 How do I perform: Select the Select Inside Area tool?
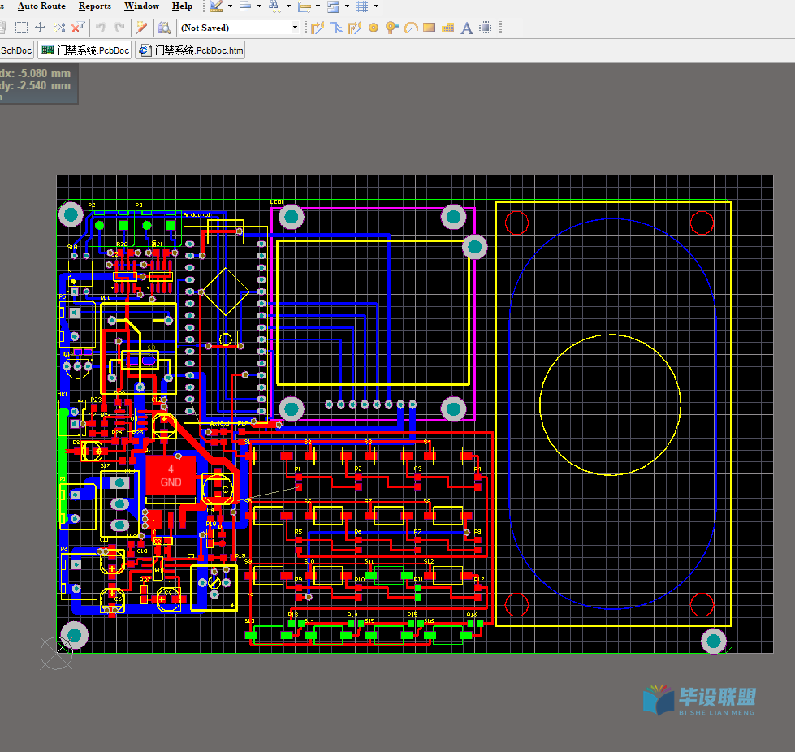(x=21, y=28)
